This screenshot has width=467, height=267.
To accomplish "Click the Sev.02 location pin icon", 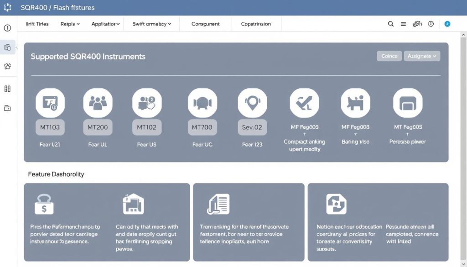I will click(252, 102).
